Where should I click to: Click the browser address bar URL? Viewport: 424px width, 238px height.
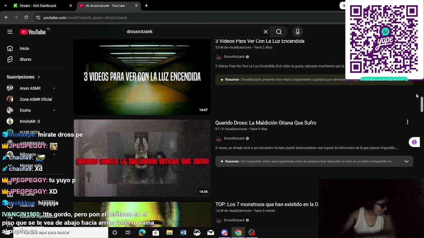coord(85,18)
